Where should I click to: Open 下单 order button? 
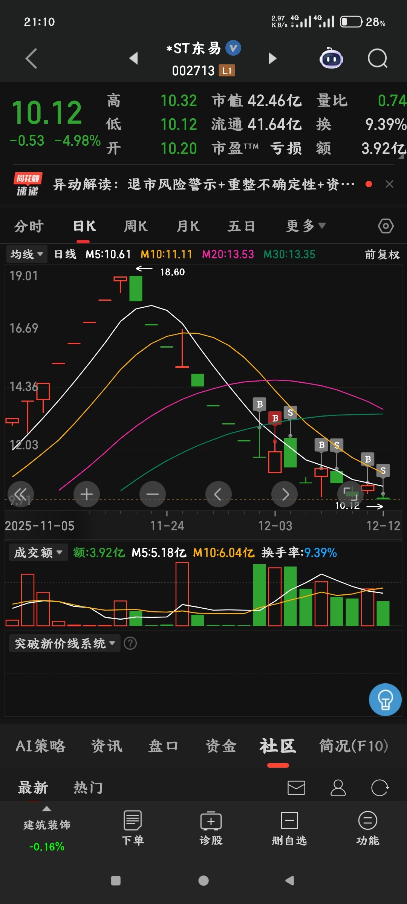point(133,828)
